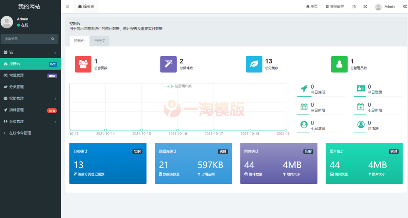
Task: Click the language switch icon in top bar
Action: click(354, 6)
